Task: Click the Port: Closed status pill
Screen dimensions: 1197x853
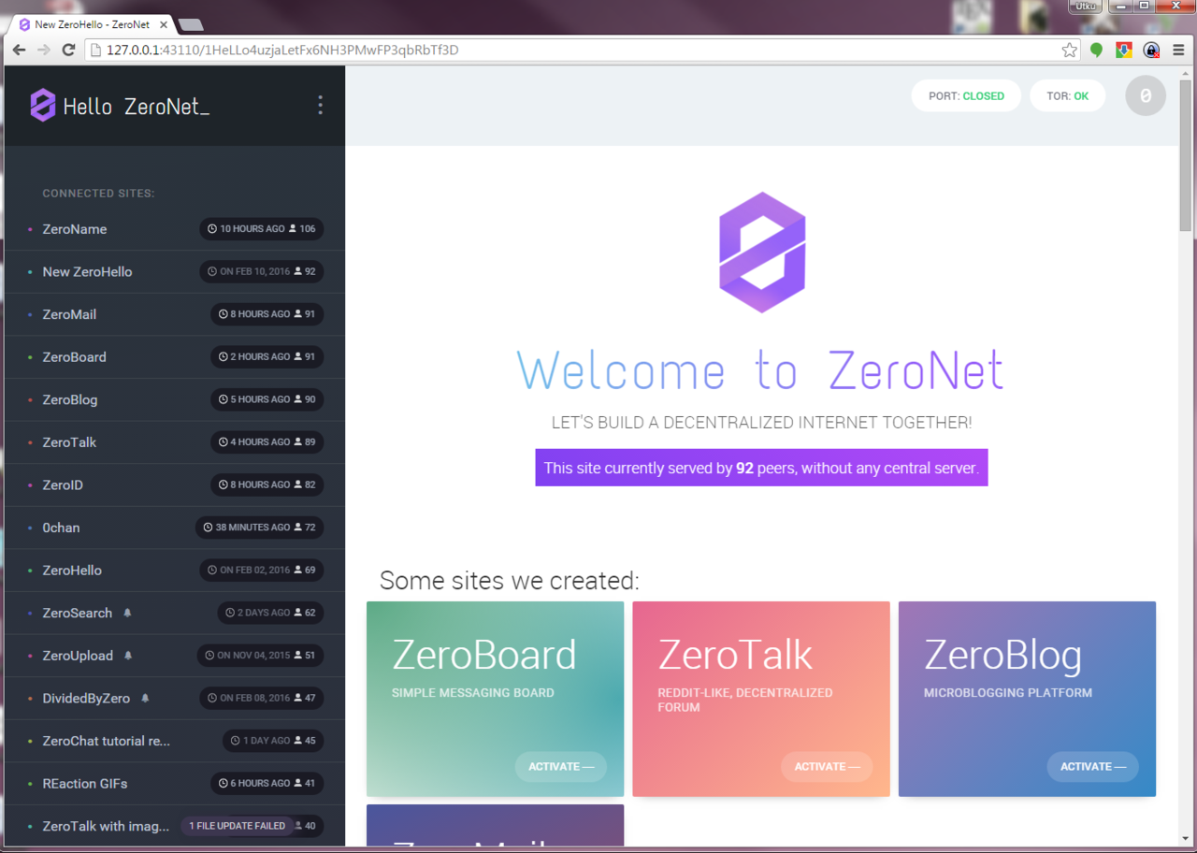Action: (x=966, y=95)
